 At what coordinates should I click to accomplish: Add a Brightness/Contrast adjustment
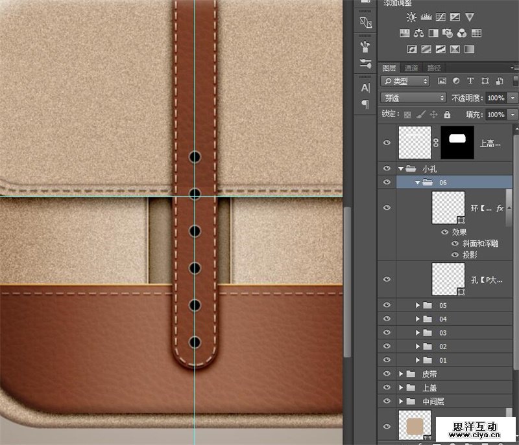coord(412,17)
